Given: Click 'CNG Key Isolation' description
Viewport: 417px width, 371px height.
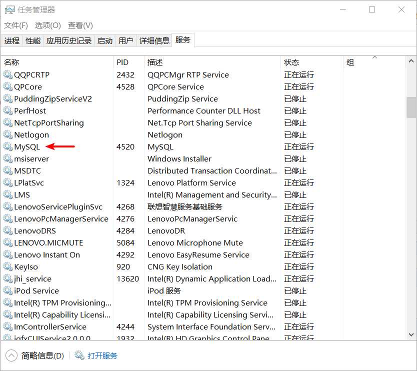Looking at the screenshot, I should (x=180, y=266).
